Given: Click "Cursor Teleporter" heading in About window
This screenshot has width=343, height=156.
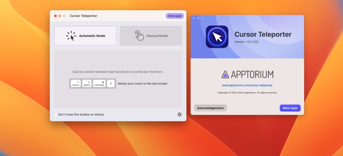Looking at the screenshot, I should point(263,34).
